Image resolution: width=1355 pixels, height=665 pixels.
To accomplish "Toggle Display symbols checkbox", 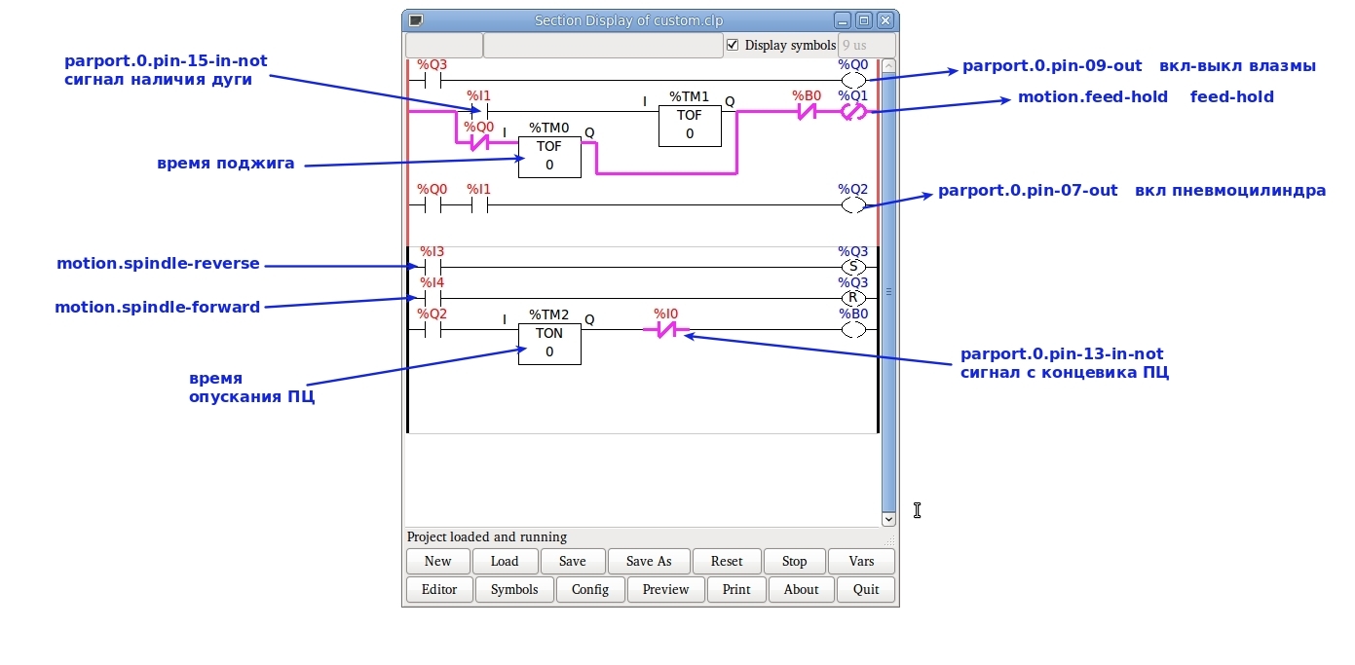I will (733, 45).
